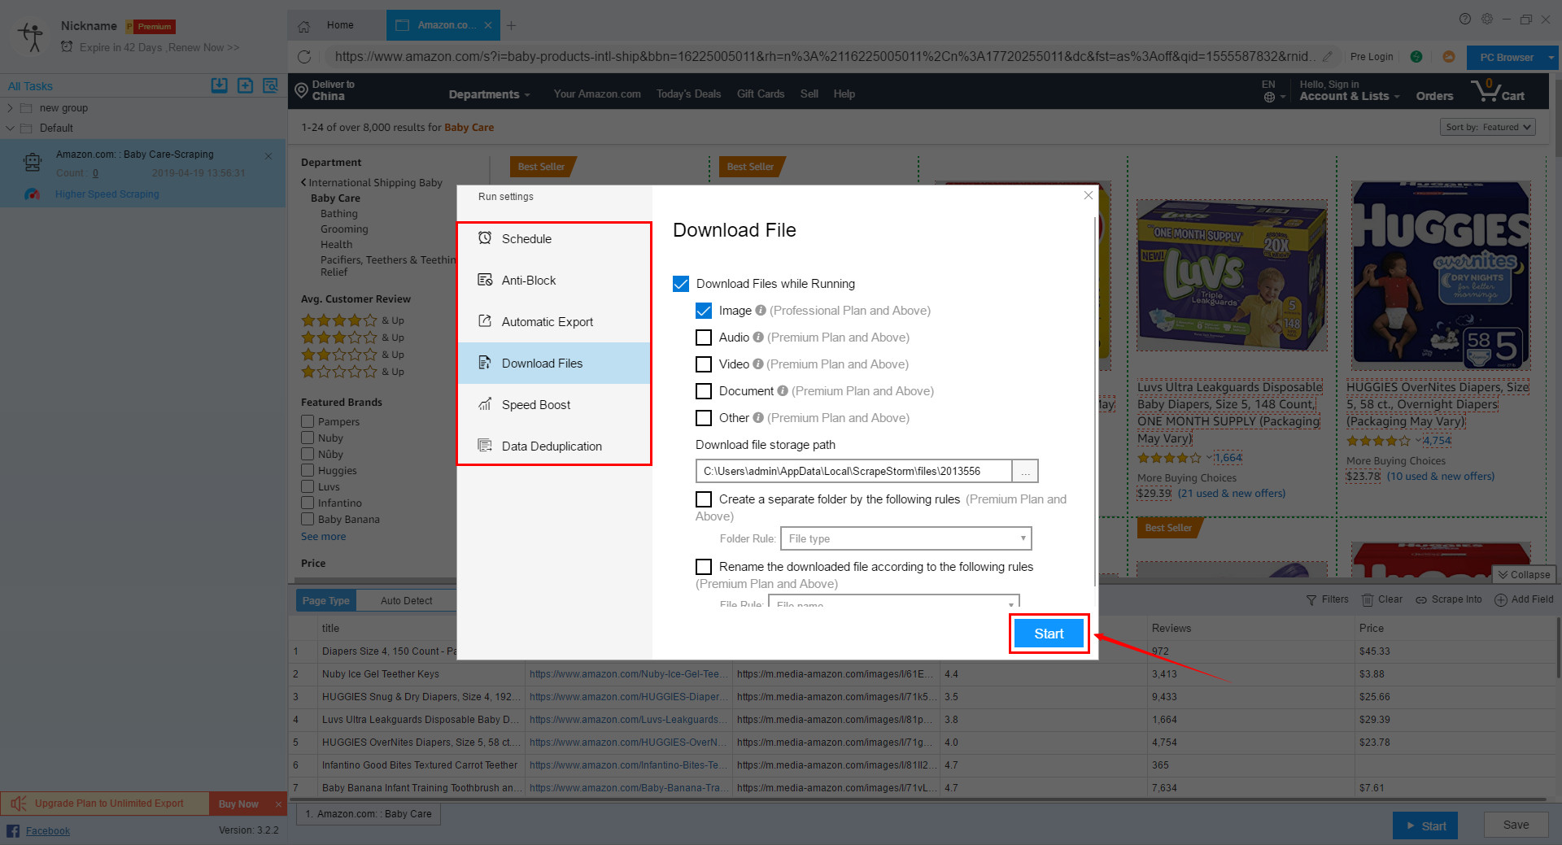Expand the new group folder
This screenshot has width=1562, height=845.
coord(10,107)
